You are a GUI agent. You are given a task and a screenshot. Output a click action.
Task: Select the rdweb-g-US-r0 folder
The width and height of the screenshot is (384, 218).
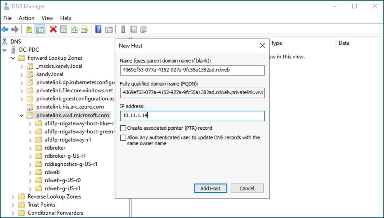point(62,180)
